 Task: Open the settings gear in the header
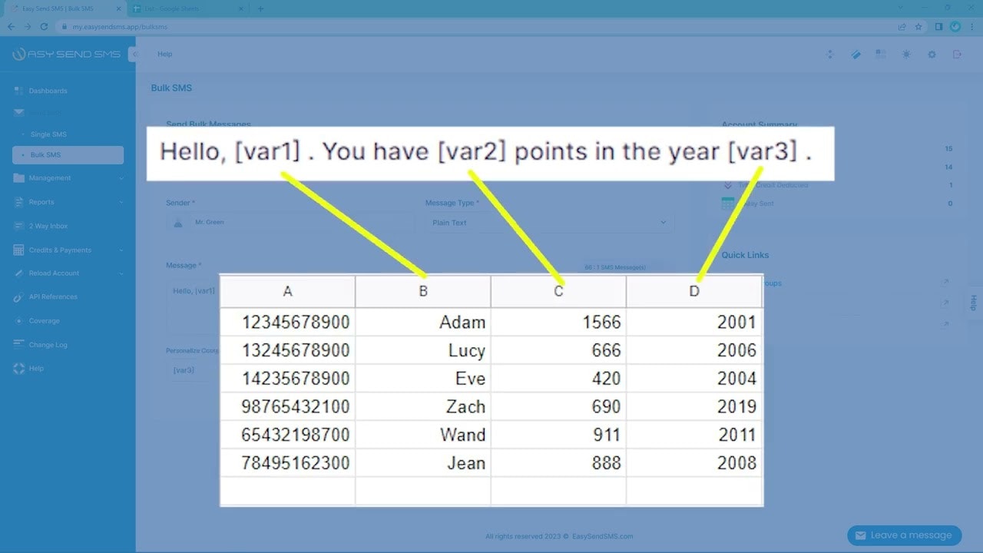(x=932, y=55)
